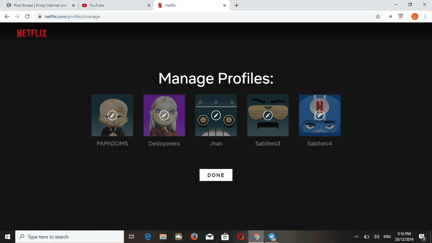Go forward in browser history
The width and height of the screenshot is (432, 243).
pyautogui.click(x=17, y=16)
